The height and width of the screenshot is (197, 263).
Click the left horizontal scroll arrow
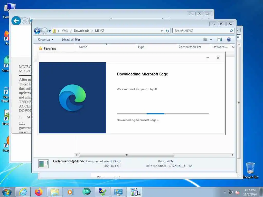click(77, 155)
